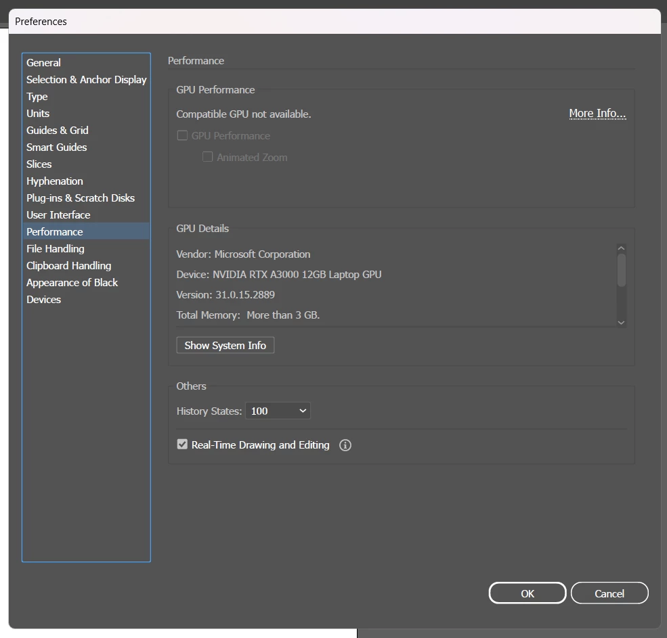Viewport: 667px width, 638px height.
Task: Cancel the Preferences dialog
Action: coord(609,593)
